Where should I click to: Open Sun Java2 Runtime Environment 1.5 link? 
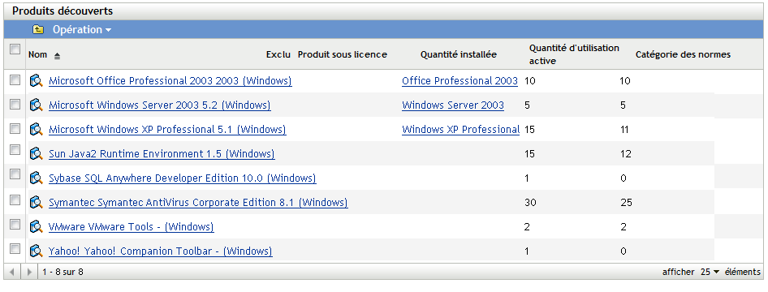tap(162, 154)
